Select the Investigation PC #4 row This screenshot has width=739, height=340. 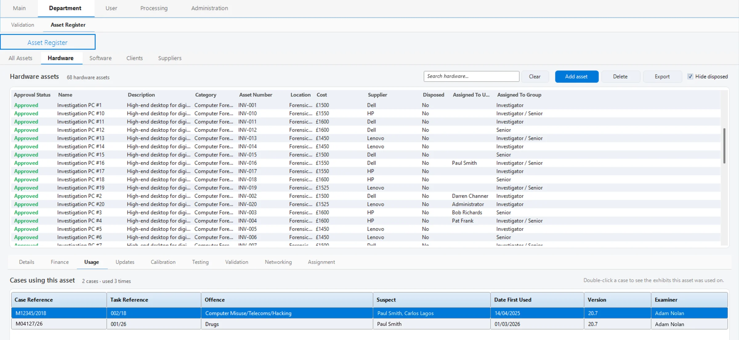tap(366, 221)
